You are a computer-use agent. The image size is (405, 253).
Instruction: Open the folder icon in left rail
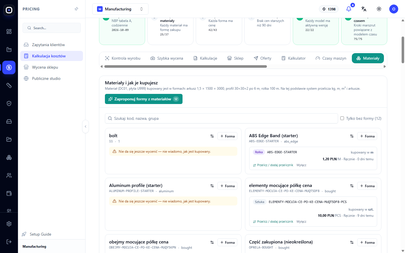coord(9,139)
